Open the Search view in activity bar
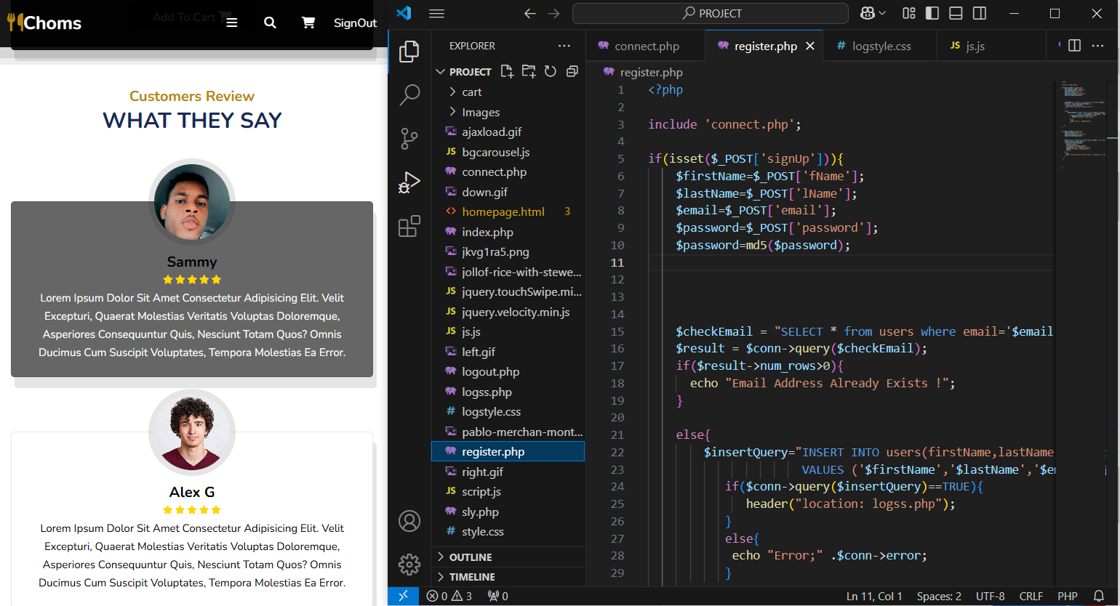Image resolution: width=1120 pixels, height=606 pixels. point(409,94)
